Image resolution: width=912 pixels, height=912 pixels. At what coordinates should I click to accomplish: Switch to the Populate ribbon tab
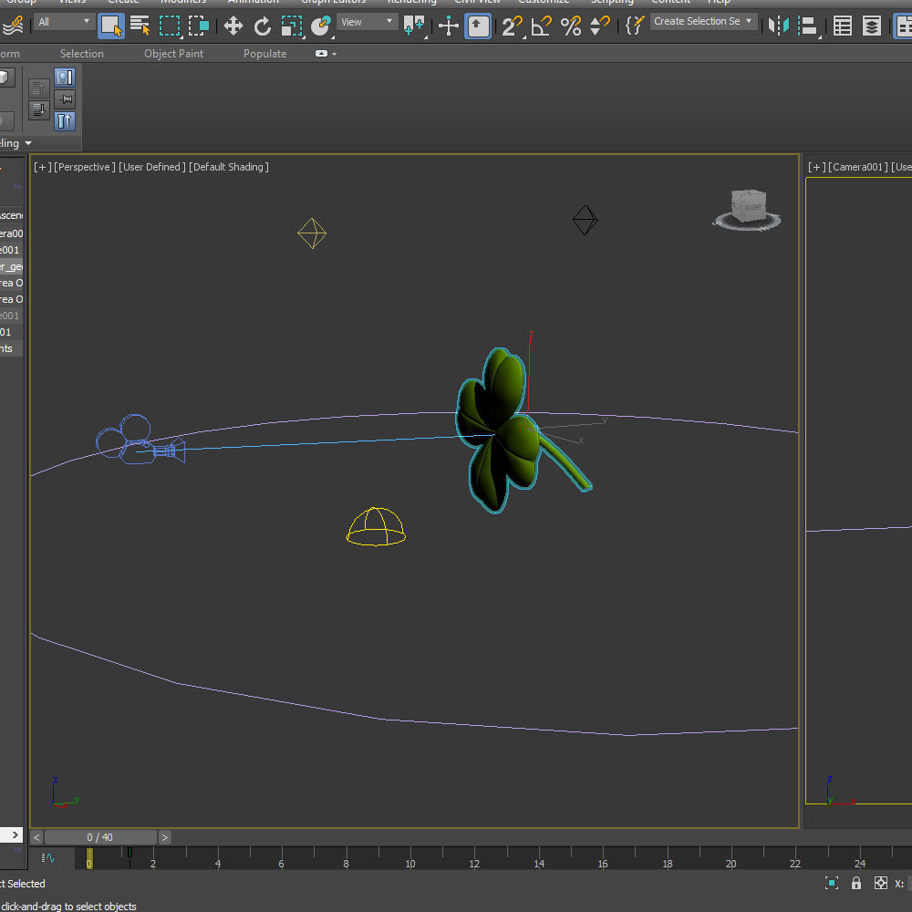coord(264,54)
